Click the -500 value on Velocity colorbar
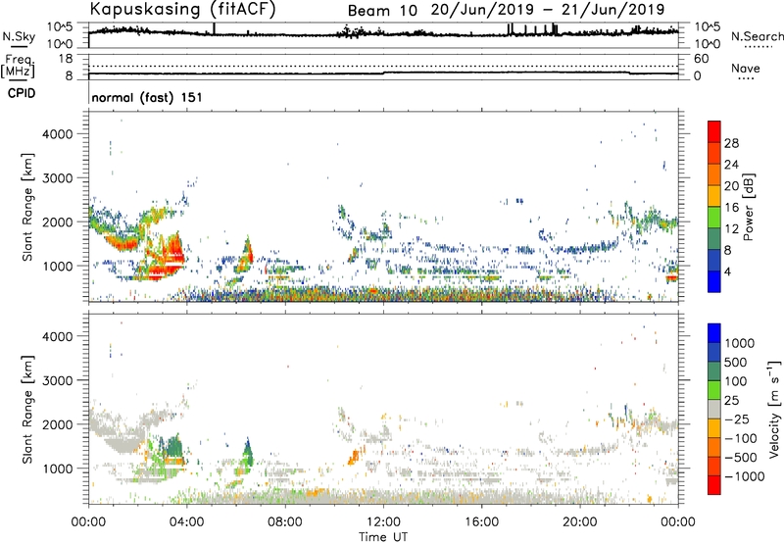 coord(741,457)
